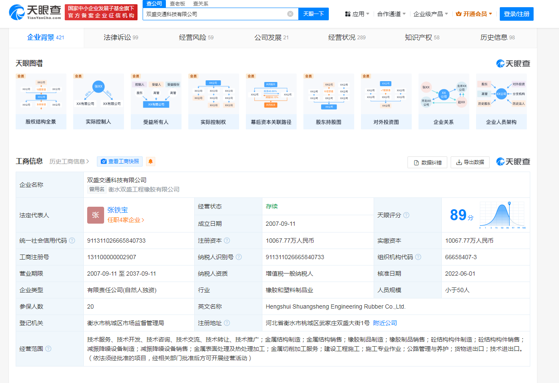The width and height of the screenshot is (559, 383).
Task: Expand the 历史工商信息 link
Action: 69,161
